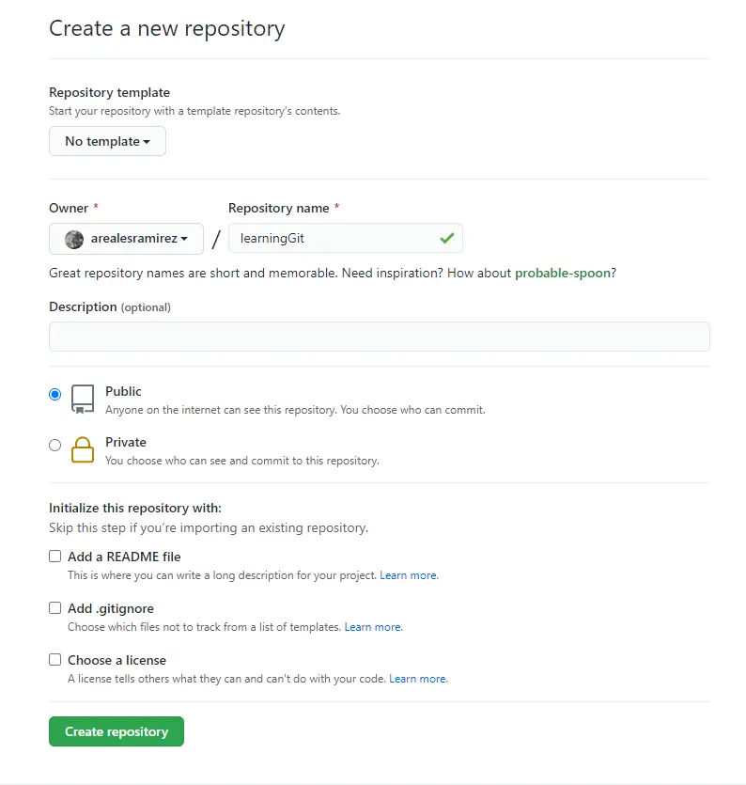This screenshot has width=746, height=785.
Task: Click the owner avatar image
Action: click(x=74, y=240)
